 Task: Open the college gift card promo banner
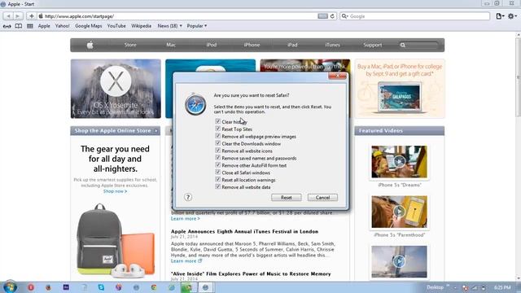400,89
